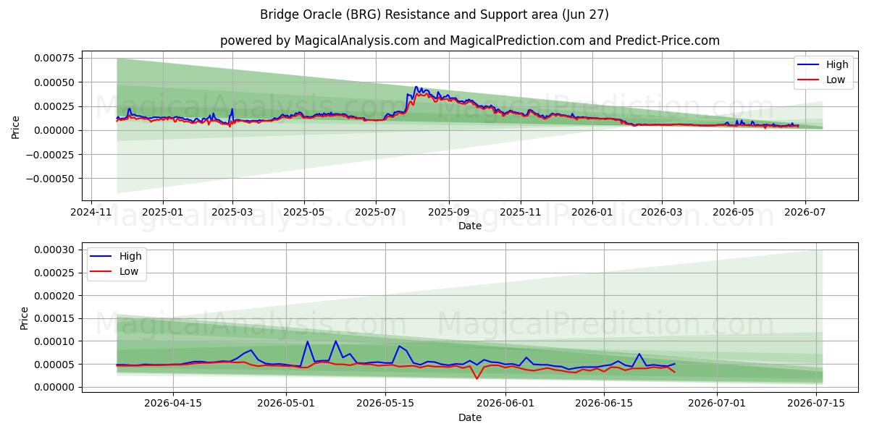Click the bottom chart y-axis value '0.00015'
869x434 pixels.
[54, 318]
